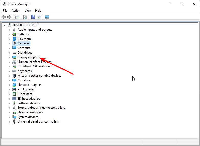Select the Computer label
This screenshot has width=200, height=146.
tap(25, 48)
